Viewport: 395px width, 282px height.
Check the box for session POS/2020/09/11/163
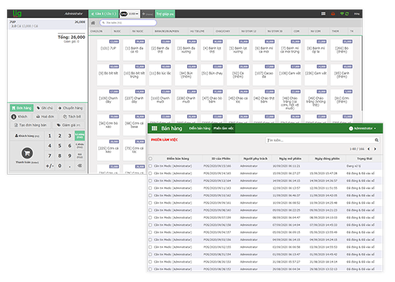(150, 188)
